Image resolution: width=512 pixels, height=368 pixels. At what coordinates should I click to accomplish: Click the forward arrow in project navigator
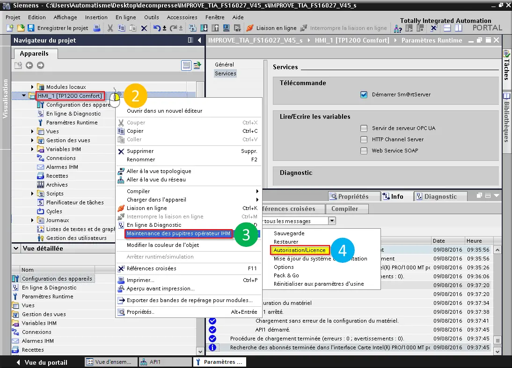coord(41,65)
